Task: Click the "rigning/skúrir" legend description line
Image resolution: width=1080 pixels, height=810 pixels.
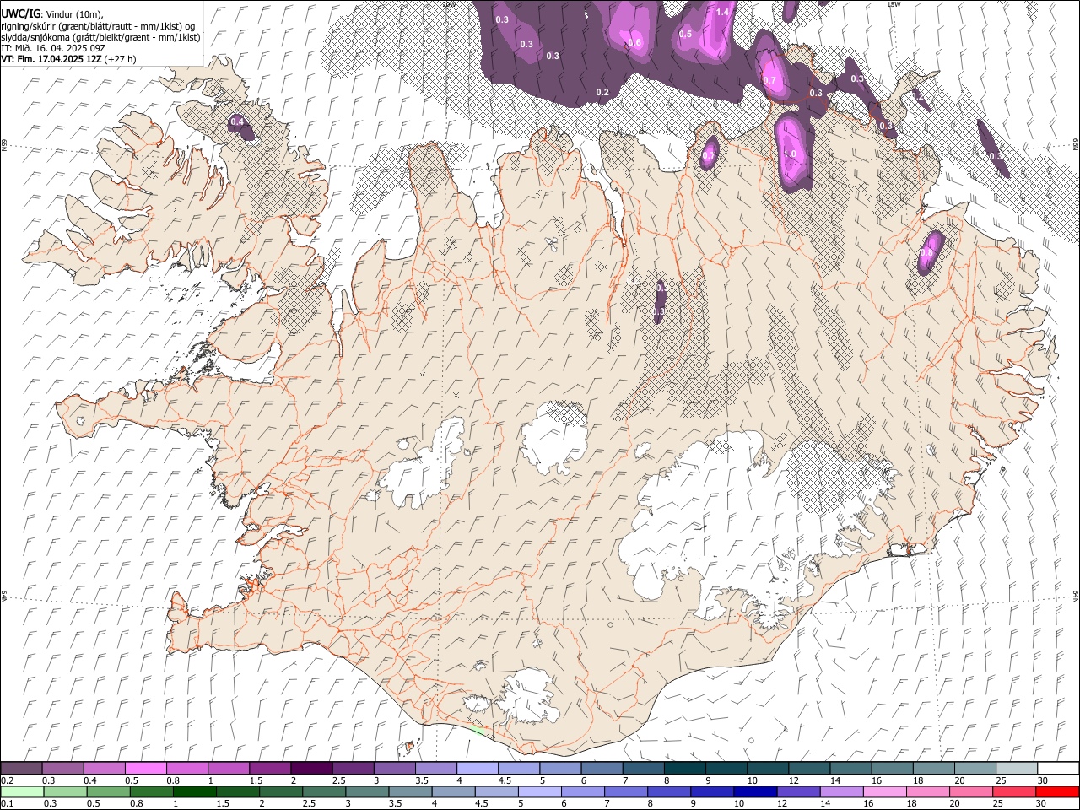Action: pos(99,26)
